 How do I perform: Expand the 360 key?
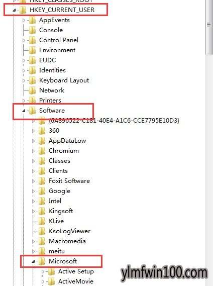click(33, 131)
